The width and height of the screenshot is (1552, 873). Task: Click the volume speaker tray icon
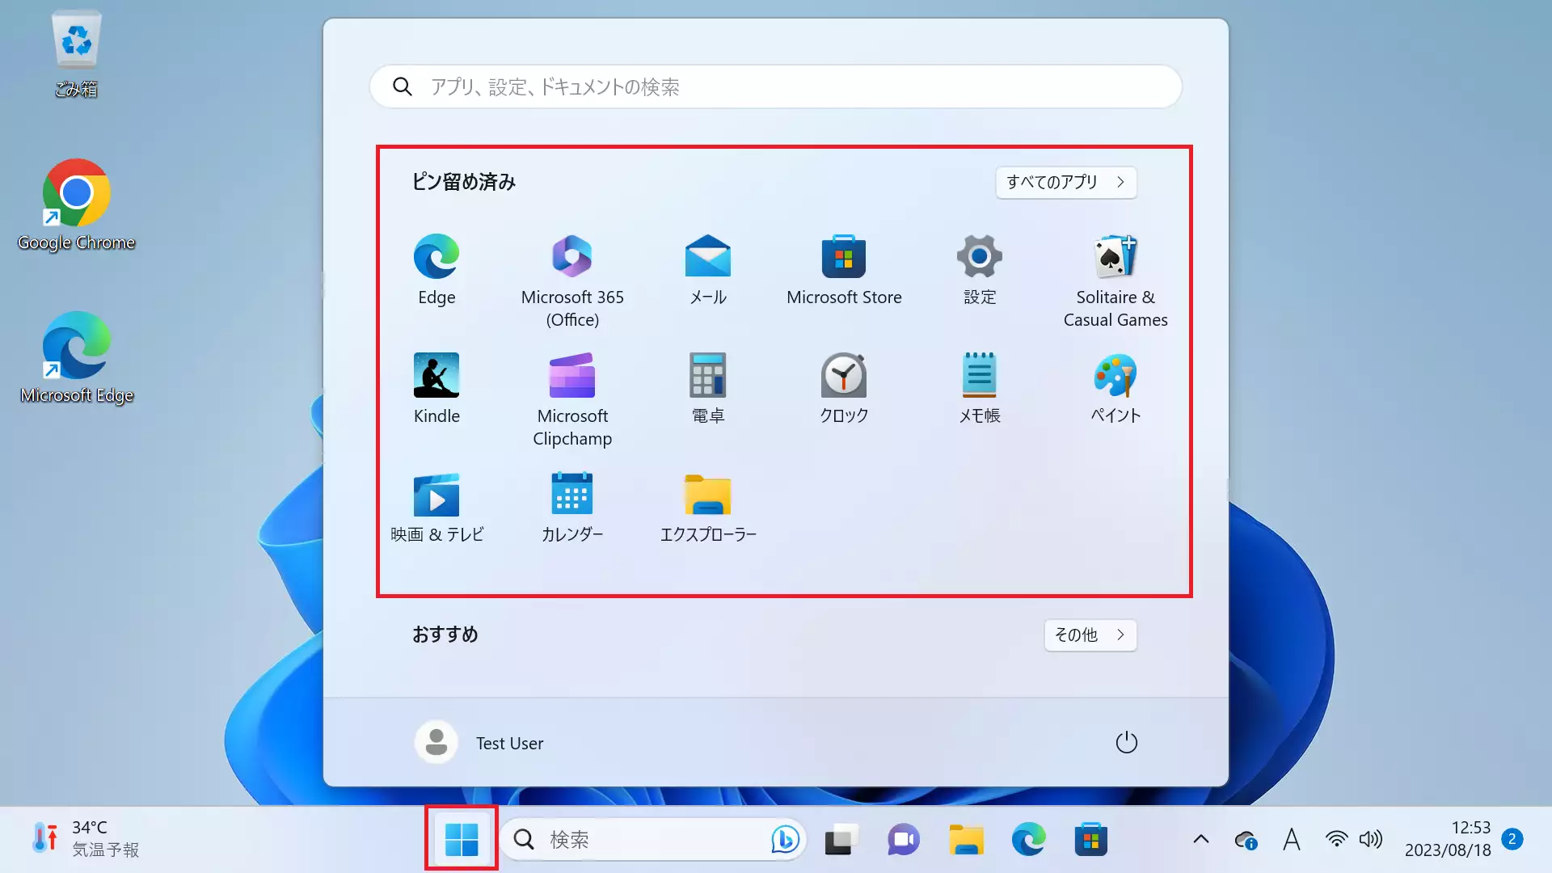click(x=1371, y=839)
